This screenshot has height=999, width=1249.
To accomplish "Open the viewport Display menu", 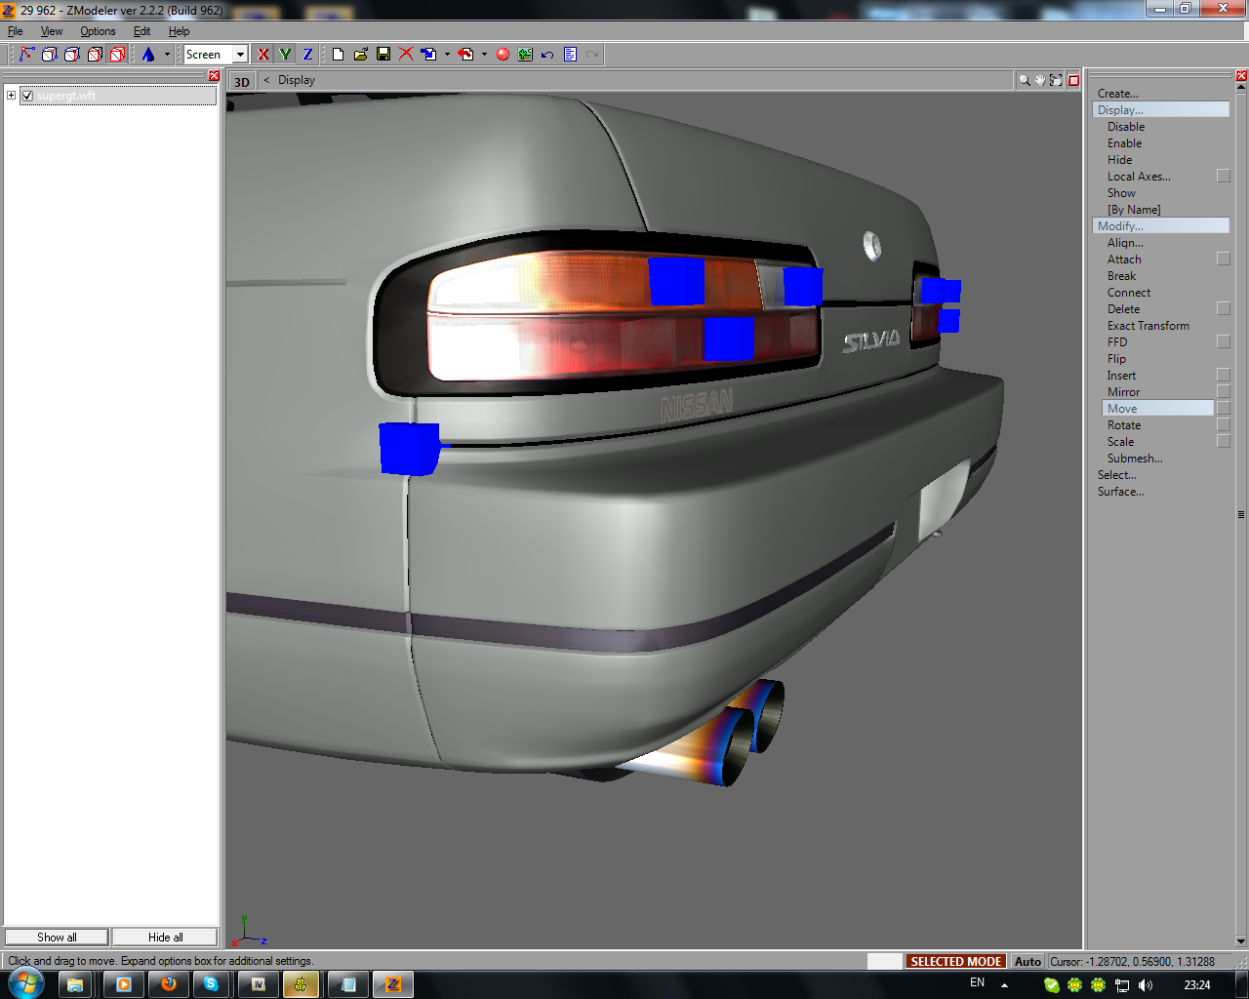I will click(297, 80).
